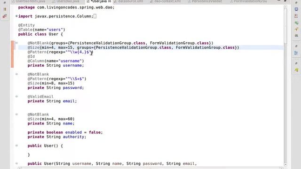Click the @Size(min=4, max=60) line

pos(51,119)
